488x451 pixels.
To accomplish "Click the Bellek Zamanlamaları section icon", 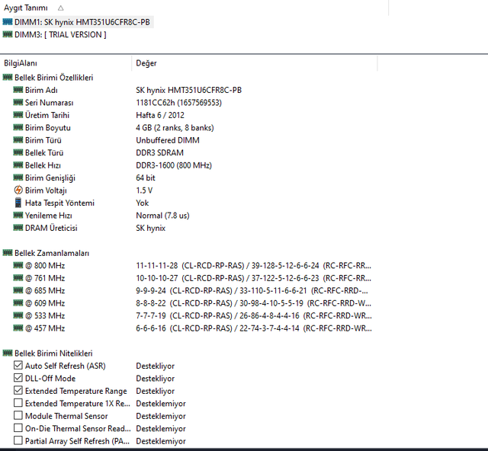I will click(8, 253).
